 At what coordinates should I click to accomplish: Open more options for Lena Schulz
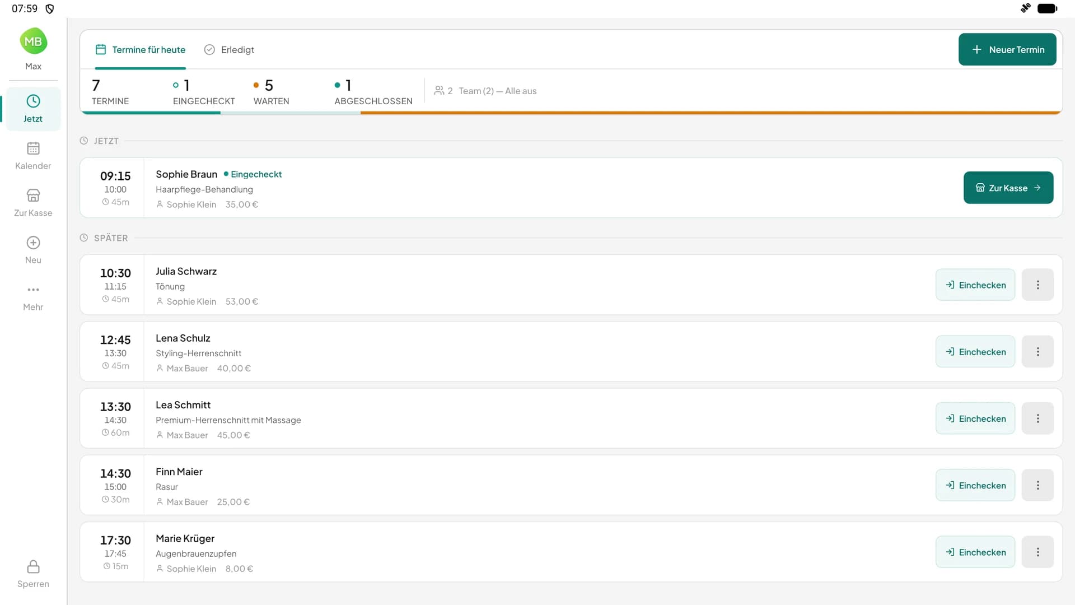tap(1037, 351)
